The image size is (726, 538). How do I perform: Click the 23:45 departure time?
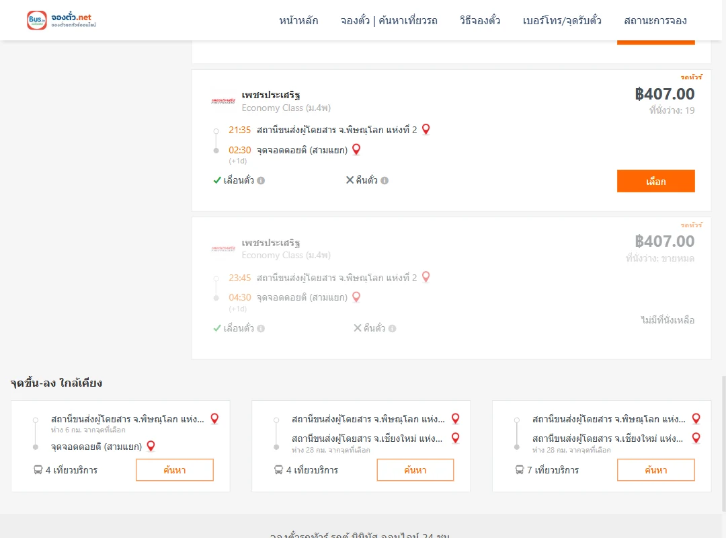point(239,278)
